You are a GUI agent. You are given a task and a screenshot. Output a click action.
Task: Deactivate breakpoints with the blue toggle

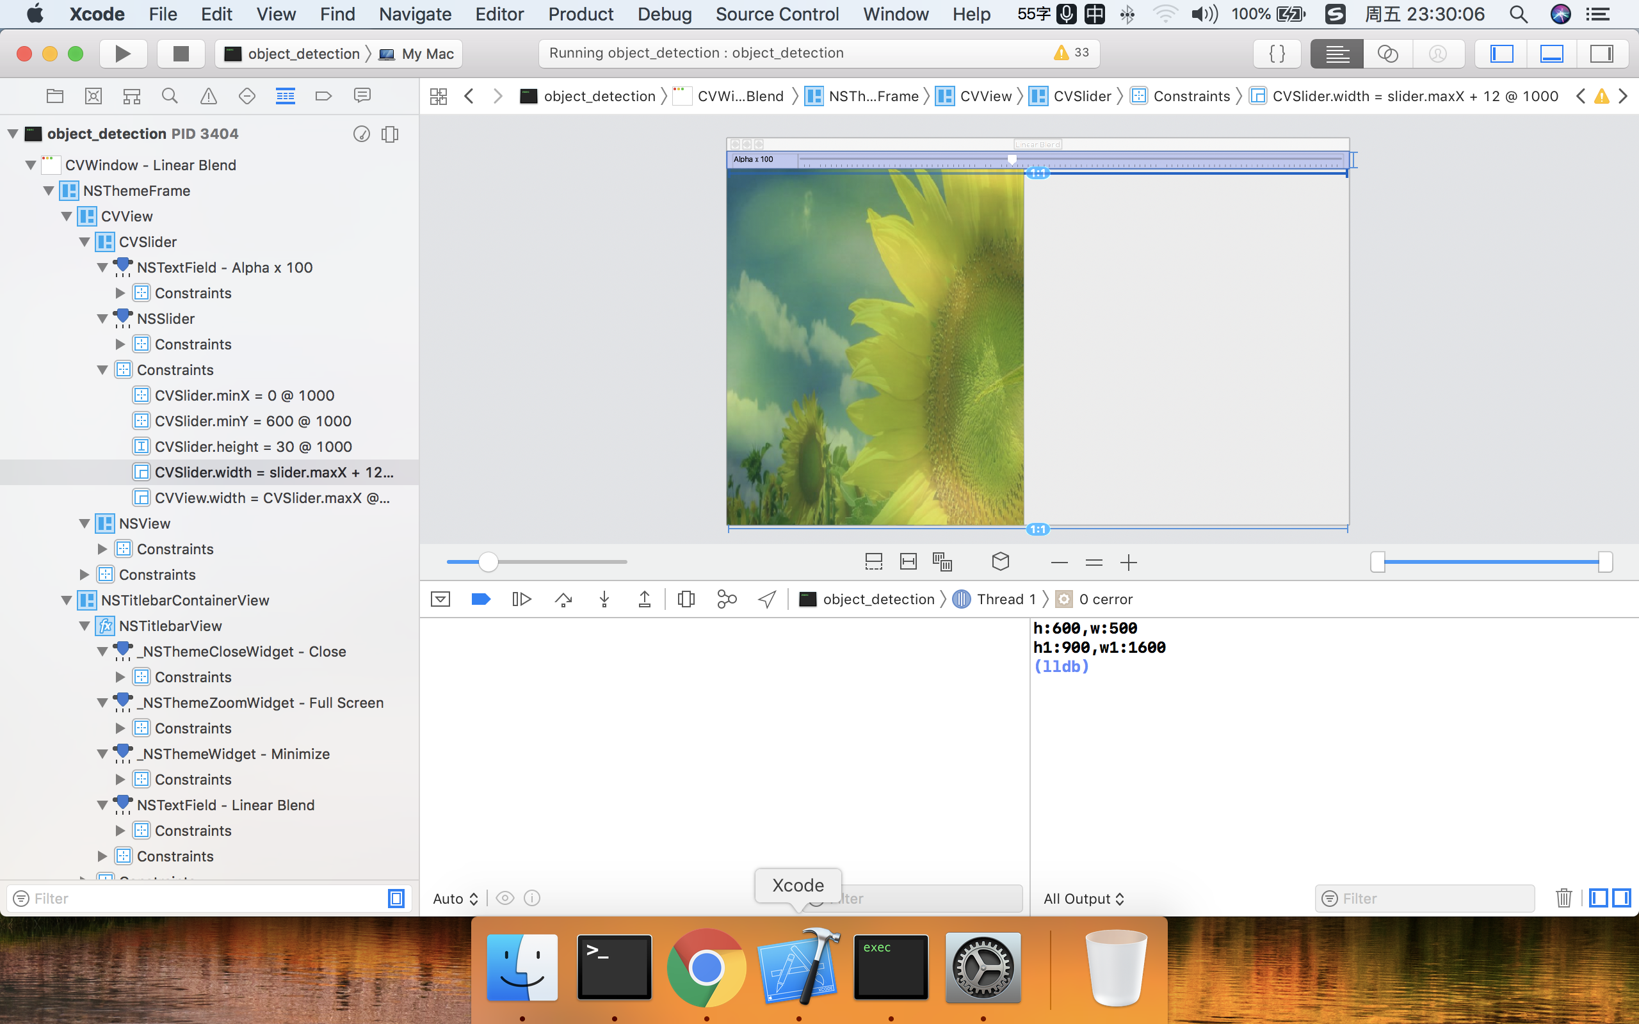tap(480, 600)
